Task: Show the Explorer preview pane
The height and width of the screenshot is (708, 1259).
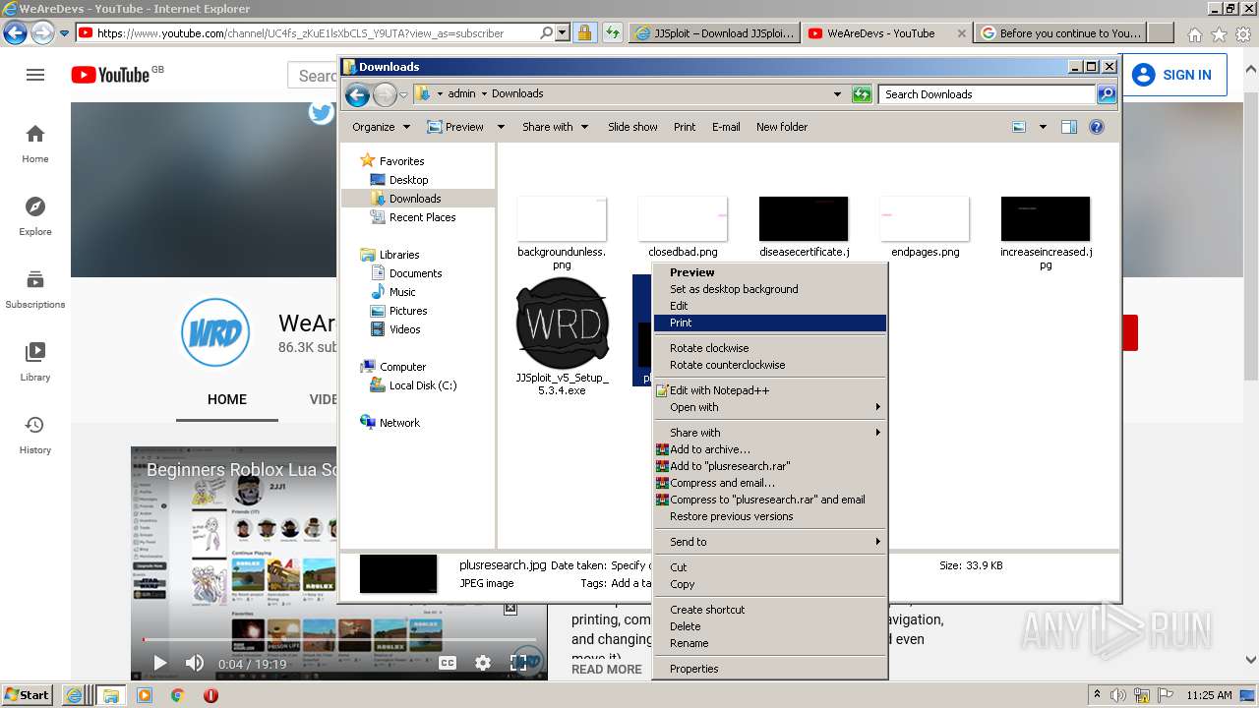Action: 1069,127
